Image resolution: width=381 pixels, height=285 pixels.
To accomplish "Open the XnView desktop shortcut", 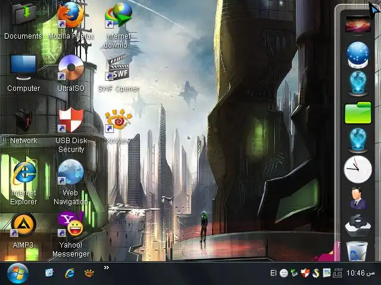I will point(118,120).
